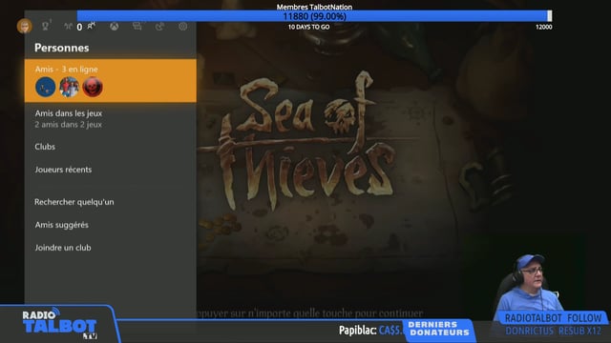
Task: Click the DONRICTUS RESUB X12 text
Action: (x=553, y=331)
